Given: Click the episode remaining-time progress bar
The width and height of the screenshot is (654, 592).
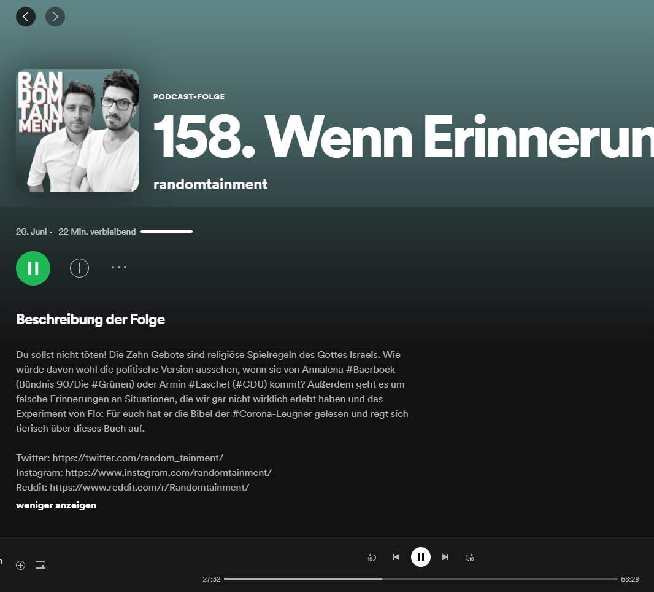Looking at the screenshot, I should (166, 232).
